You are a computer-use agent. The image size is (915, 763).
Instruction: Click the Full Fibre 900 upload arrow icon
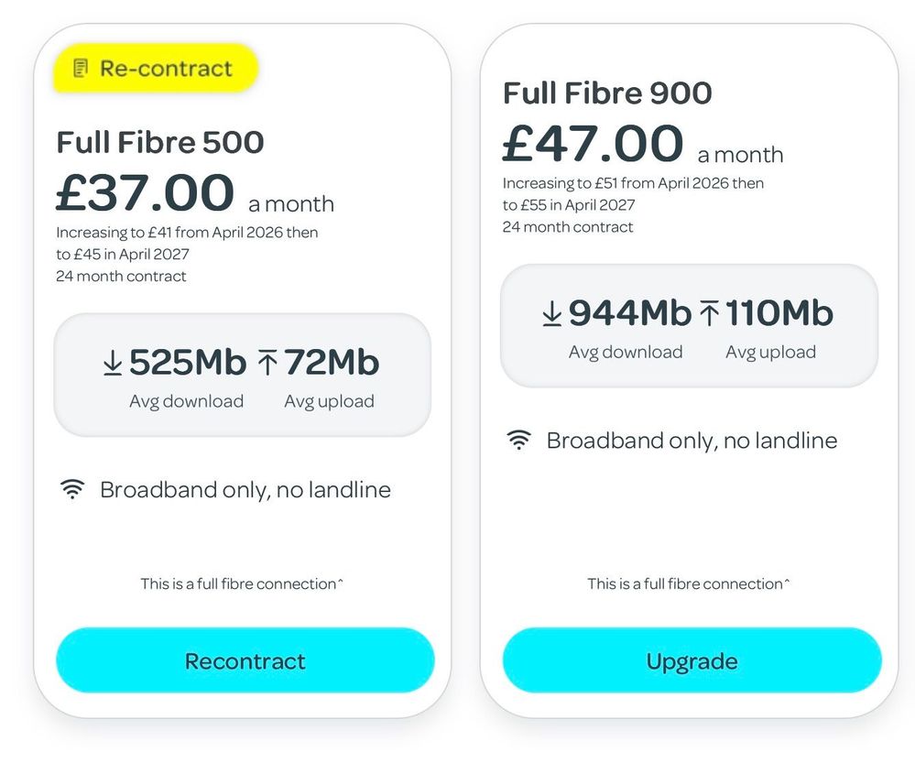click(x=709, y=314)
